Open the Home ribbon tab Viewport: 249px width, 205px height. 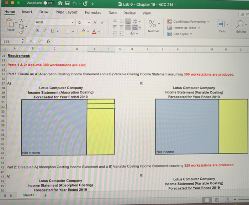pyautogui.click(x=10, y=12)
